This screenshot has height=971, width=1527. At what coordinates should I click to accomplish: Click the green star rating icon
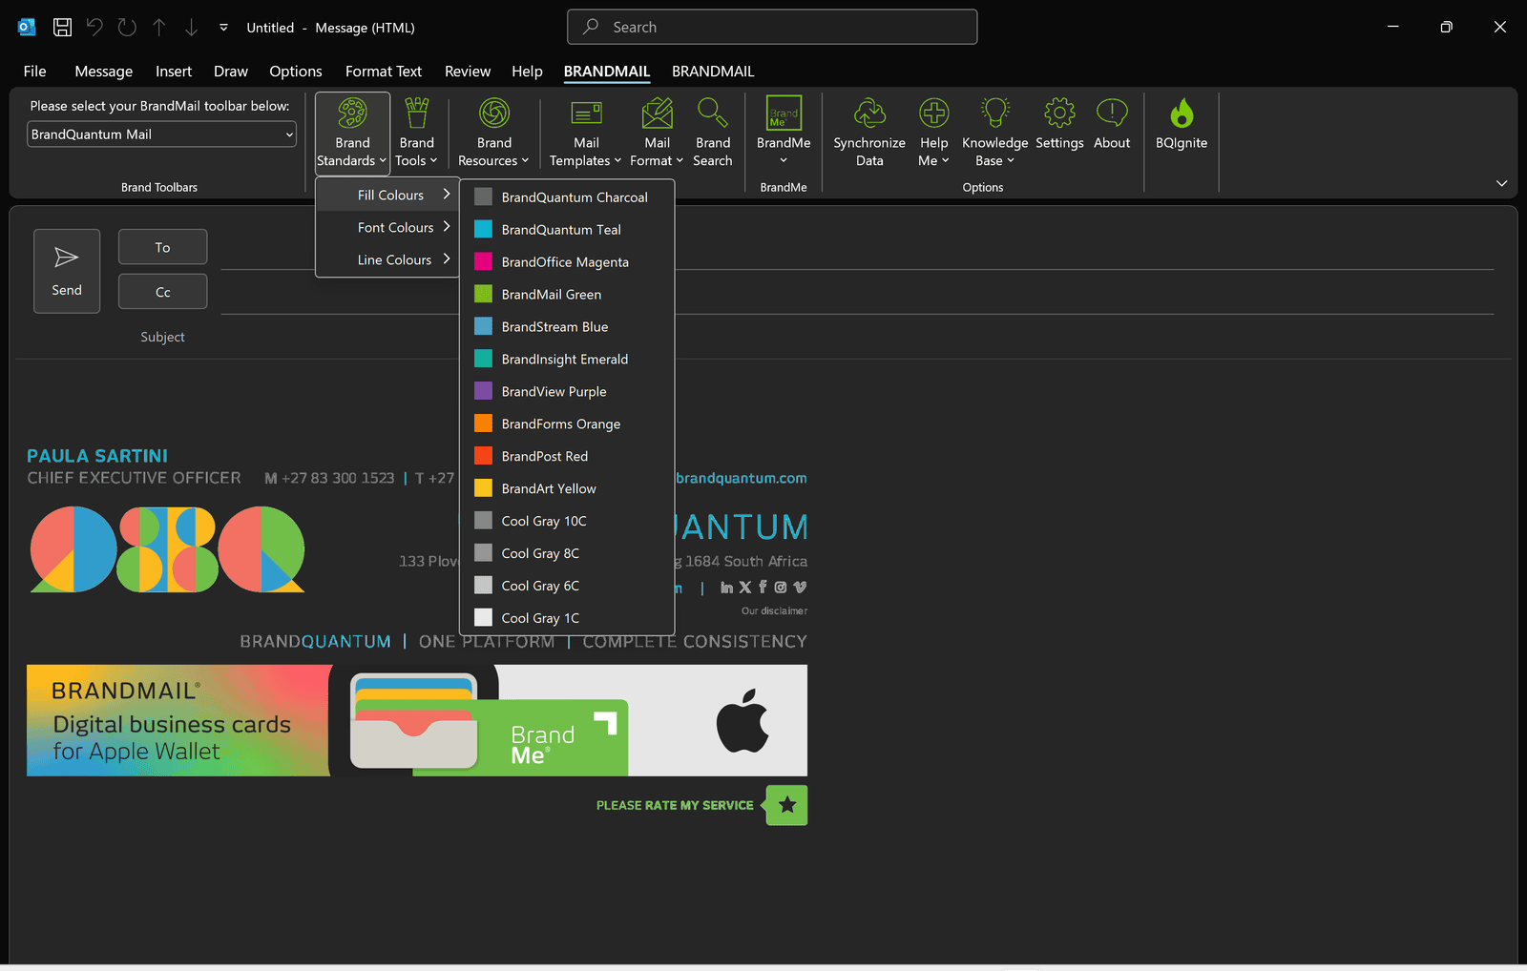[x=786, y=805]
